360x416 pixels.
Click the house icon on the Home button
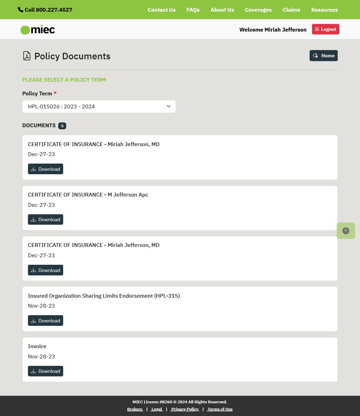315,55
